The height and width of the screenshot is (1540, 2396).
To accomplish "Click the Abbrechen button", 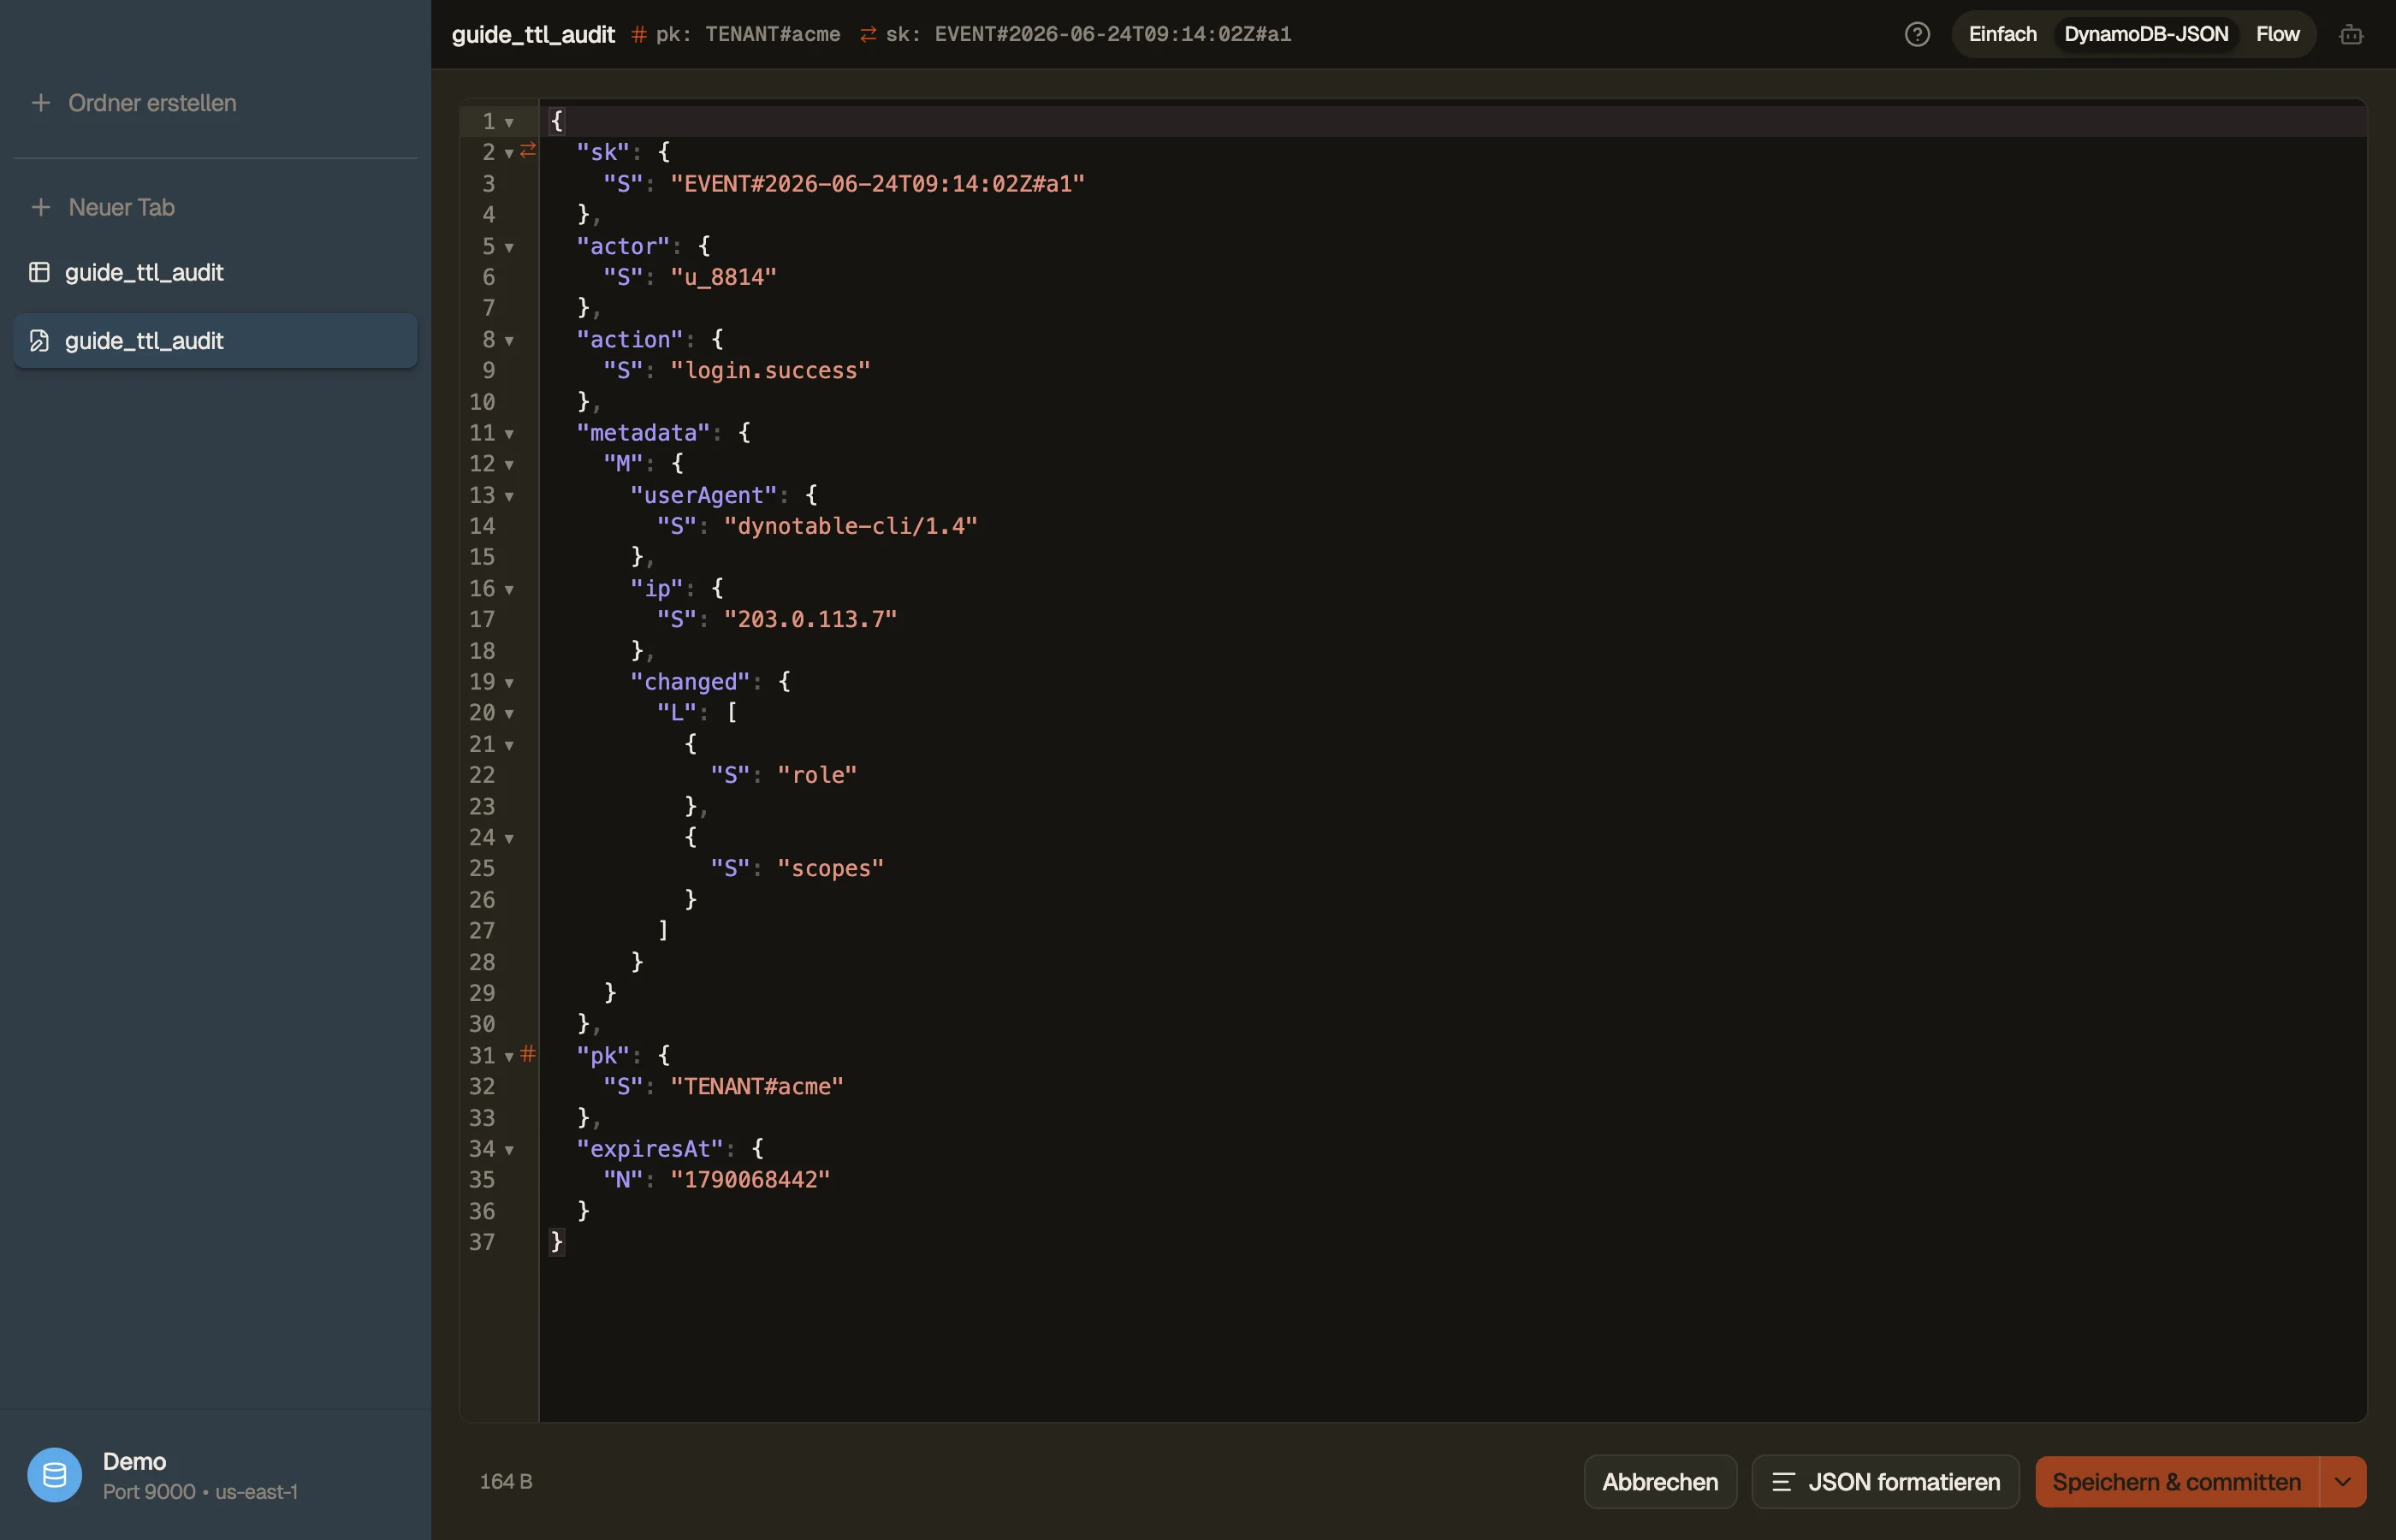I will tap(1660, 1482).
